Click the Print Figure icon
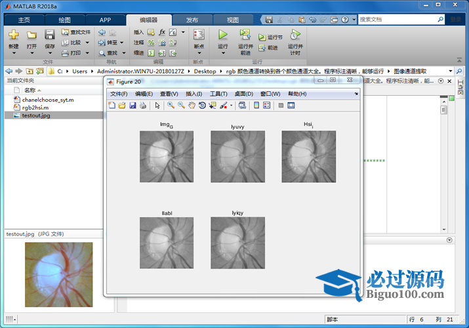 click(142, 105)
